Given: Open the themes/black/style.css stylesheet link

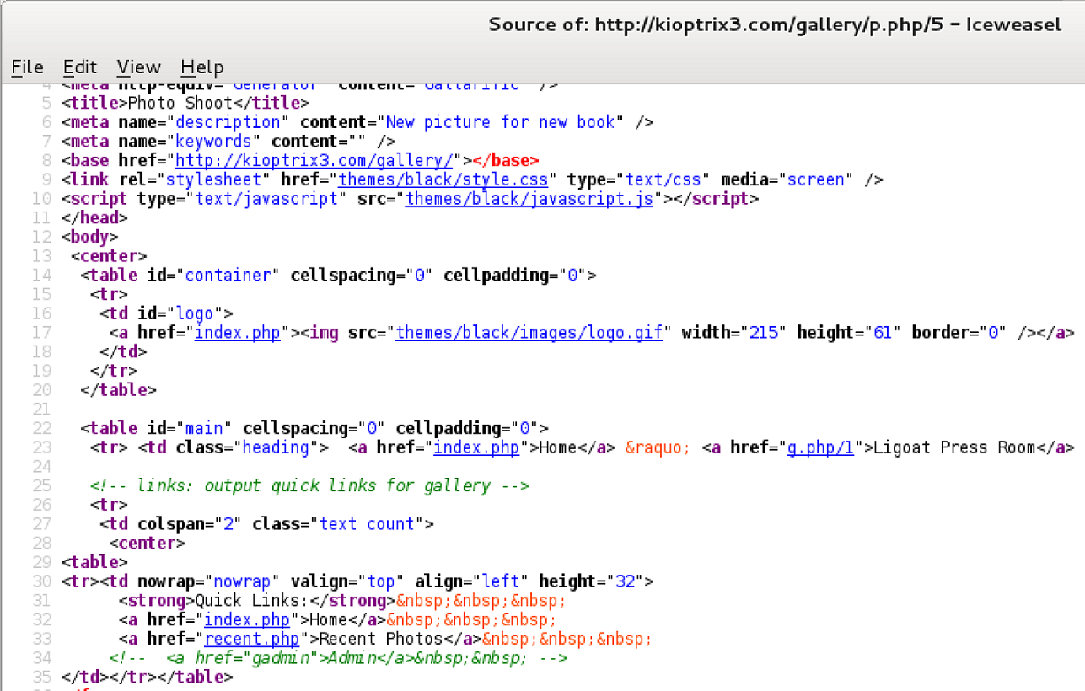Looking at the screenshot, I should (443, 179).
